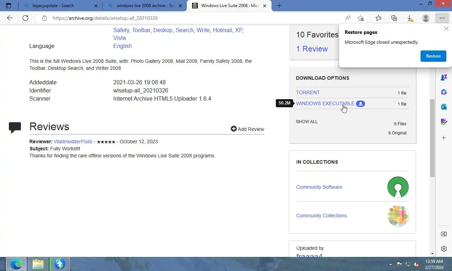Open the Downloads panel
The height and width of the screenshot is (271, 452).
point(410,18)
